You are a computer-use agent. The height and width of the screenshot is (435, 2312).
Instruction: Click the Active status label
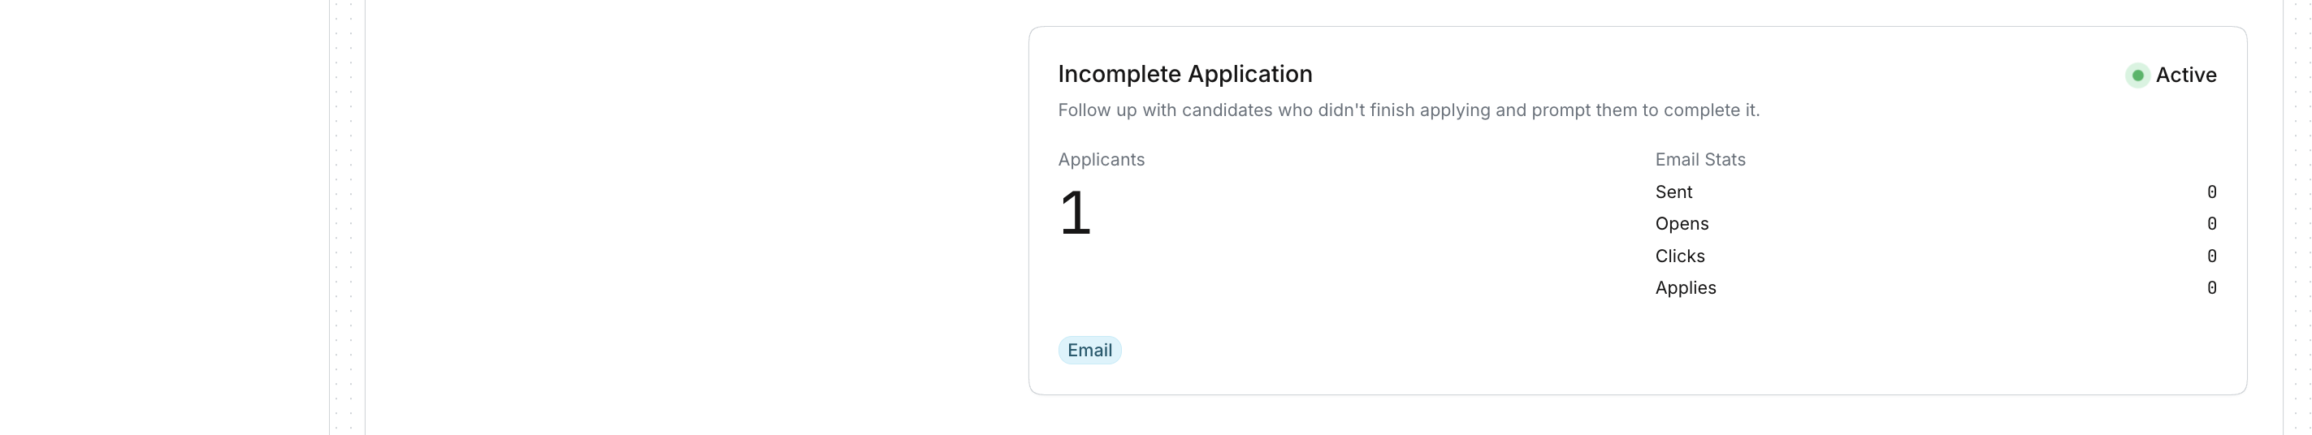click(x=2185, y=75)
